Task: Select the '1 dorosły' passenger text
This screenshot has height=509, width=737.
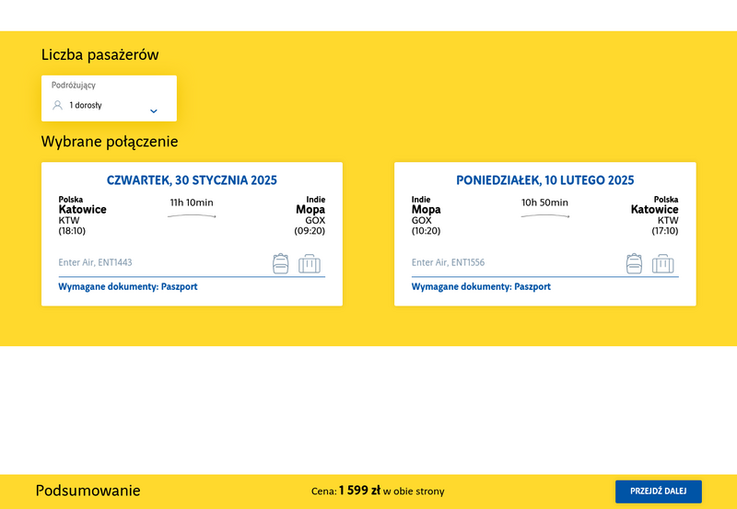Action: pyautogui.click(x=86, y=105)
